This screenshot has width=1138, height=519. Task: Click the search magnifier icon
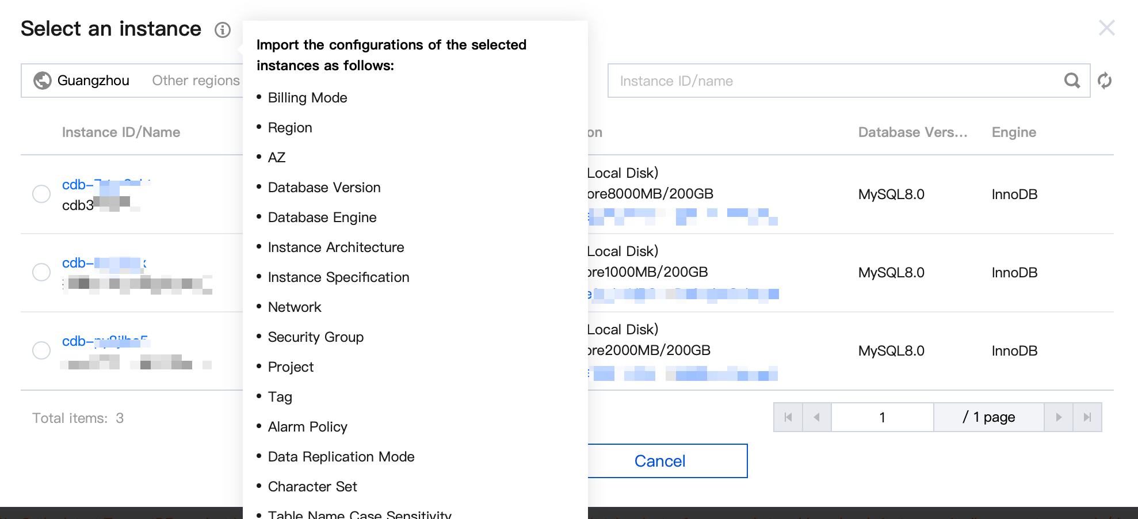1072,81
